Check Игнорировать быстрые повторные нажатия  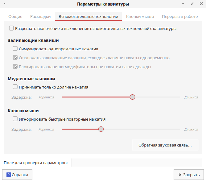point(15,119)
